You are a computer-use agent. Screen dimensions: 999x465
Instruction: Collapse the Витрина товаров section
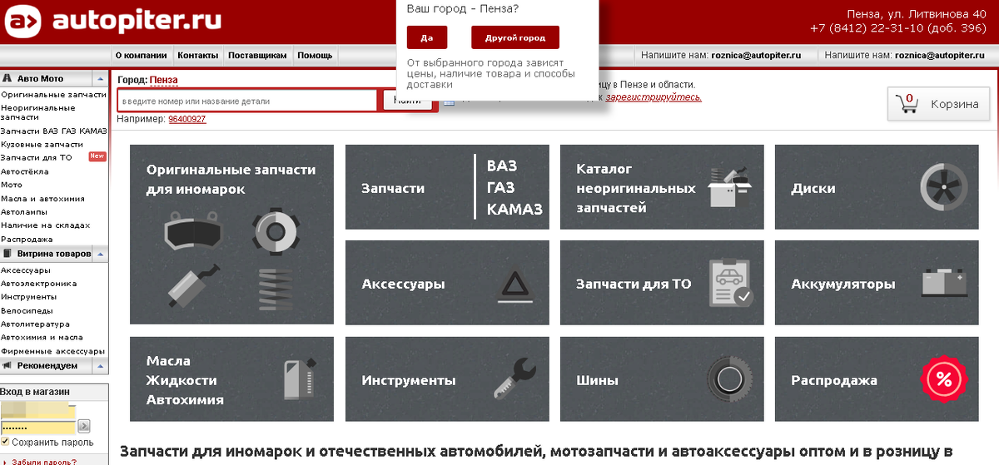click(100, 254)
